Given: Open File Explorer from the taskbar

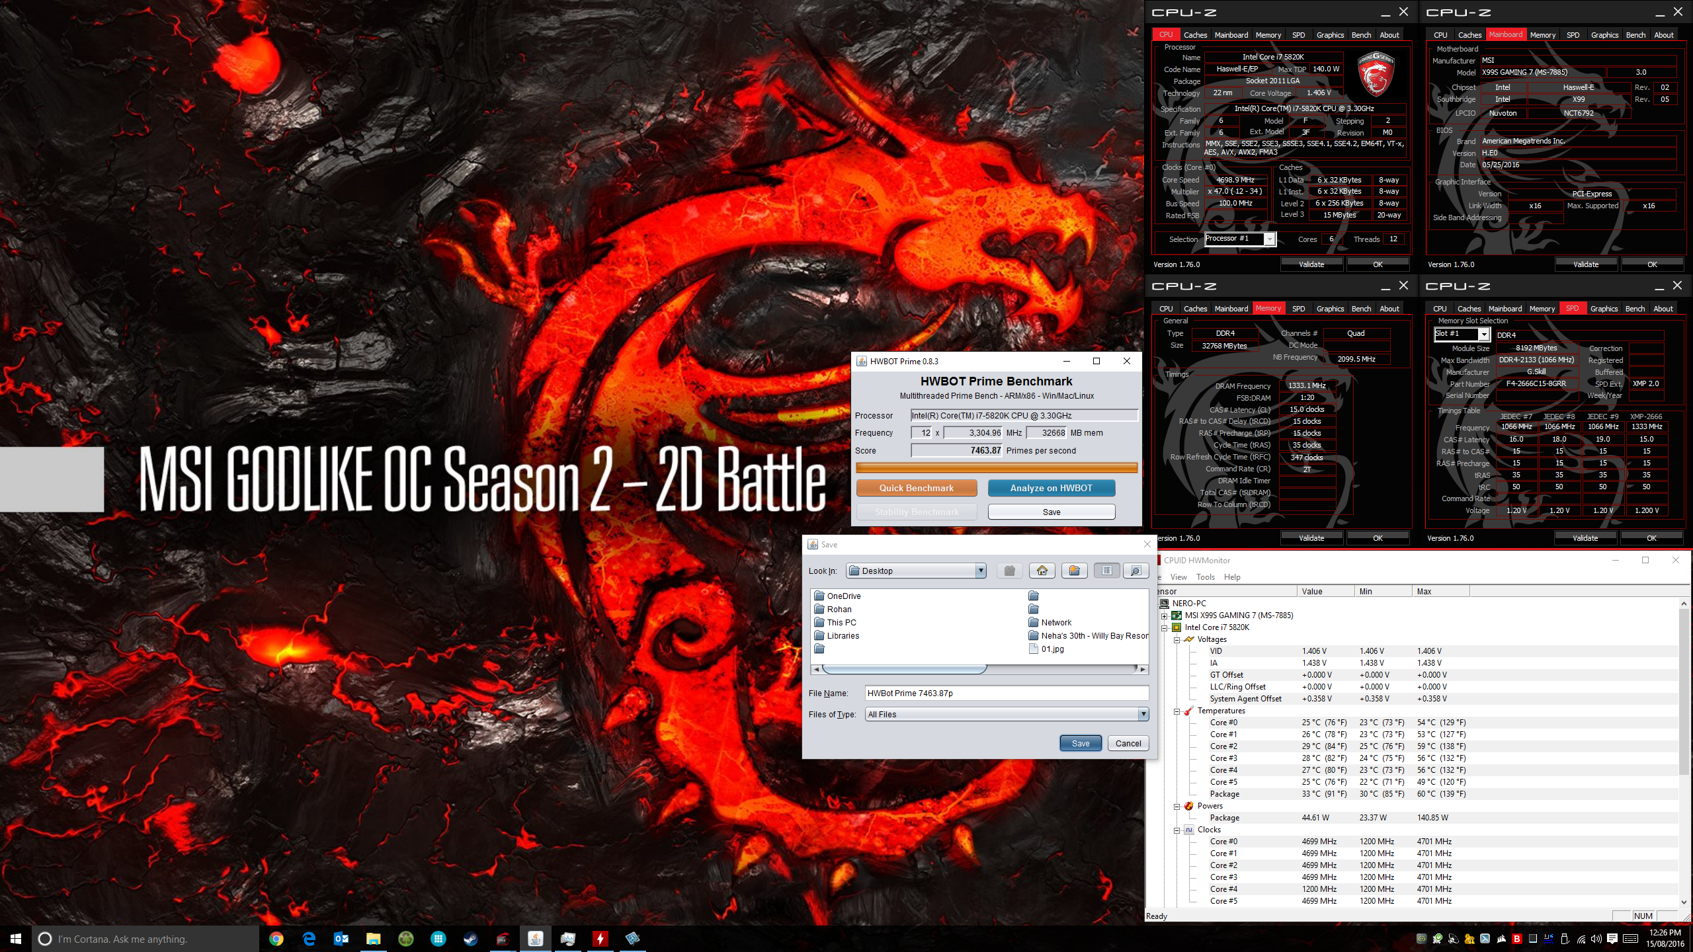Looking at the screenshot, I should [374, 938].
